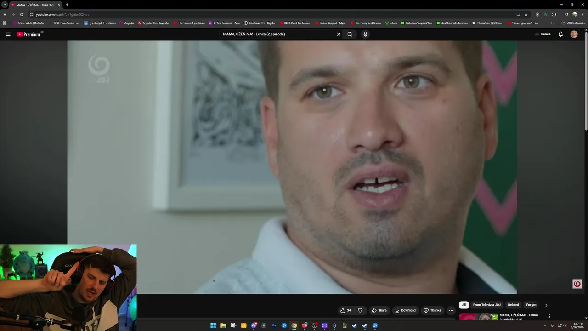Go back in browser history
The height and width of the screenshot is (331, 588).
tap(5, 14)
